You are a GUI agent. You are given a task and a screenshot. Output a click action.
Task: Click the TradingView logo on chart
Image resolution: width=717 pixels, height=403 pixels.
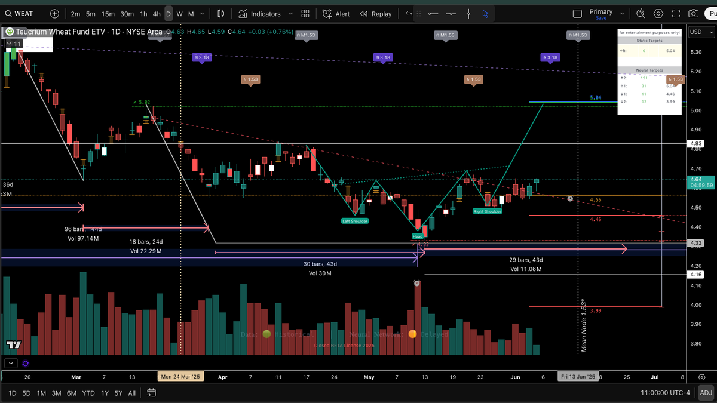coord(14,344)
